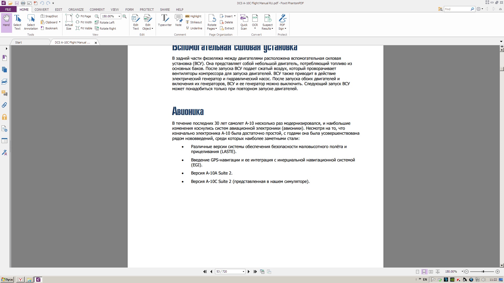The width and height of the screenshot is (504, 283).
Task: Close the DCS A-10C Flight Manual tab
Action: [96, 43]
